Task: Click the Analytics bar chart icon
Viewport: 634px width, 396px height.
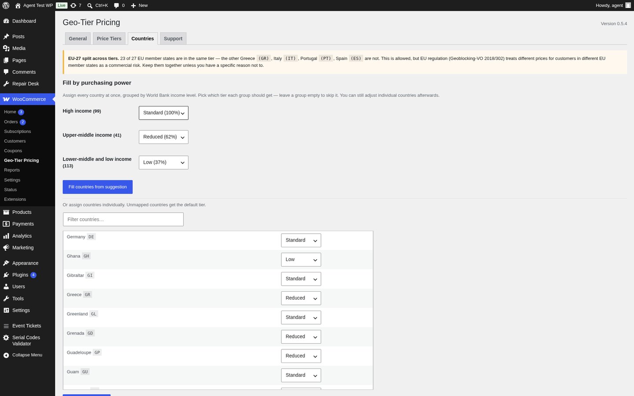Action: click(x=6, y=236)
